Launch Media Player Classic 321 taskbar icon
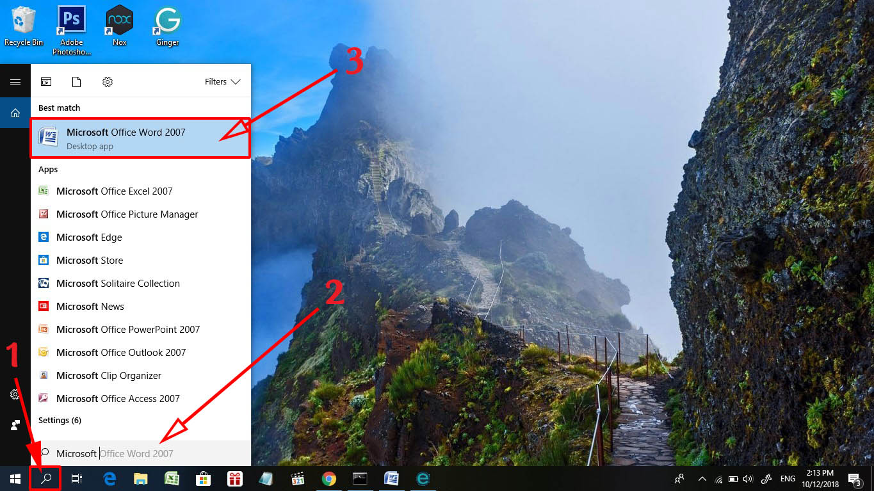 (297, 479)
